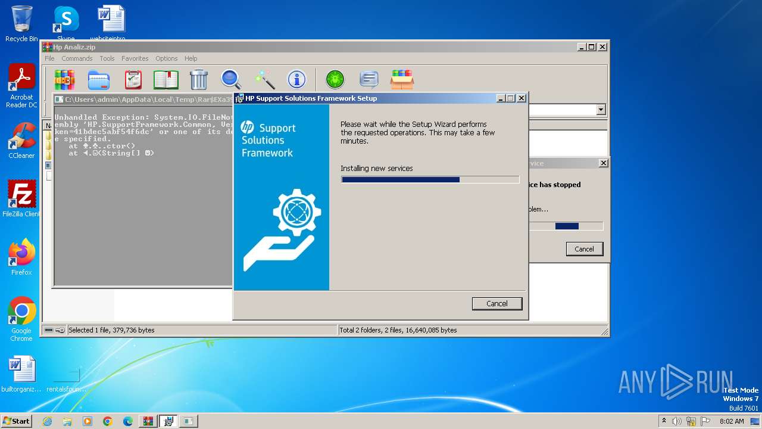
Task: Click the Action Center flag tray icon
Action: click(x=705, y=421)
